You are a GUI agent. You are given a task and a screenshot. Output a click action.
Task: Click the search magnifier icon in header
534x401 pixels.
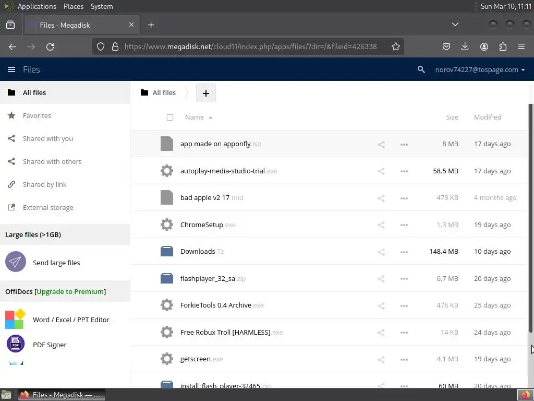tap(421, 69)
